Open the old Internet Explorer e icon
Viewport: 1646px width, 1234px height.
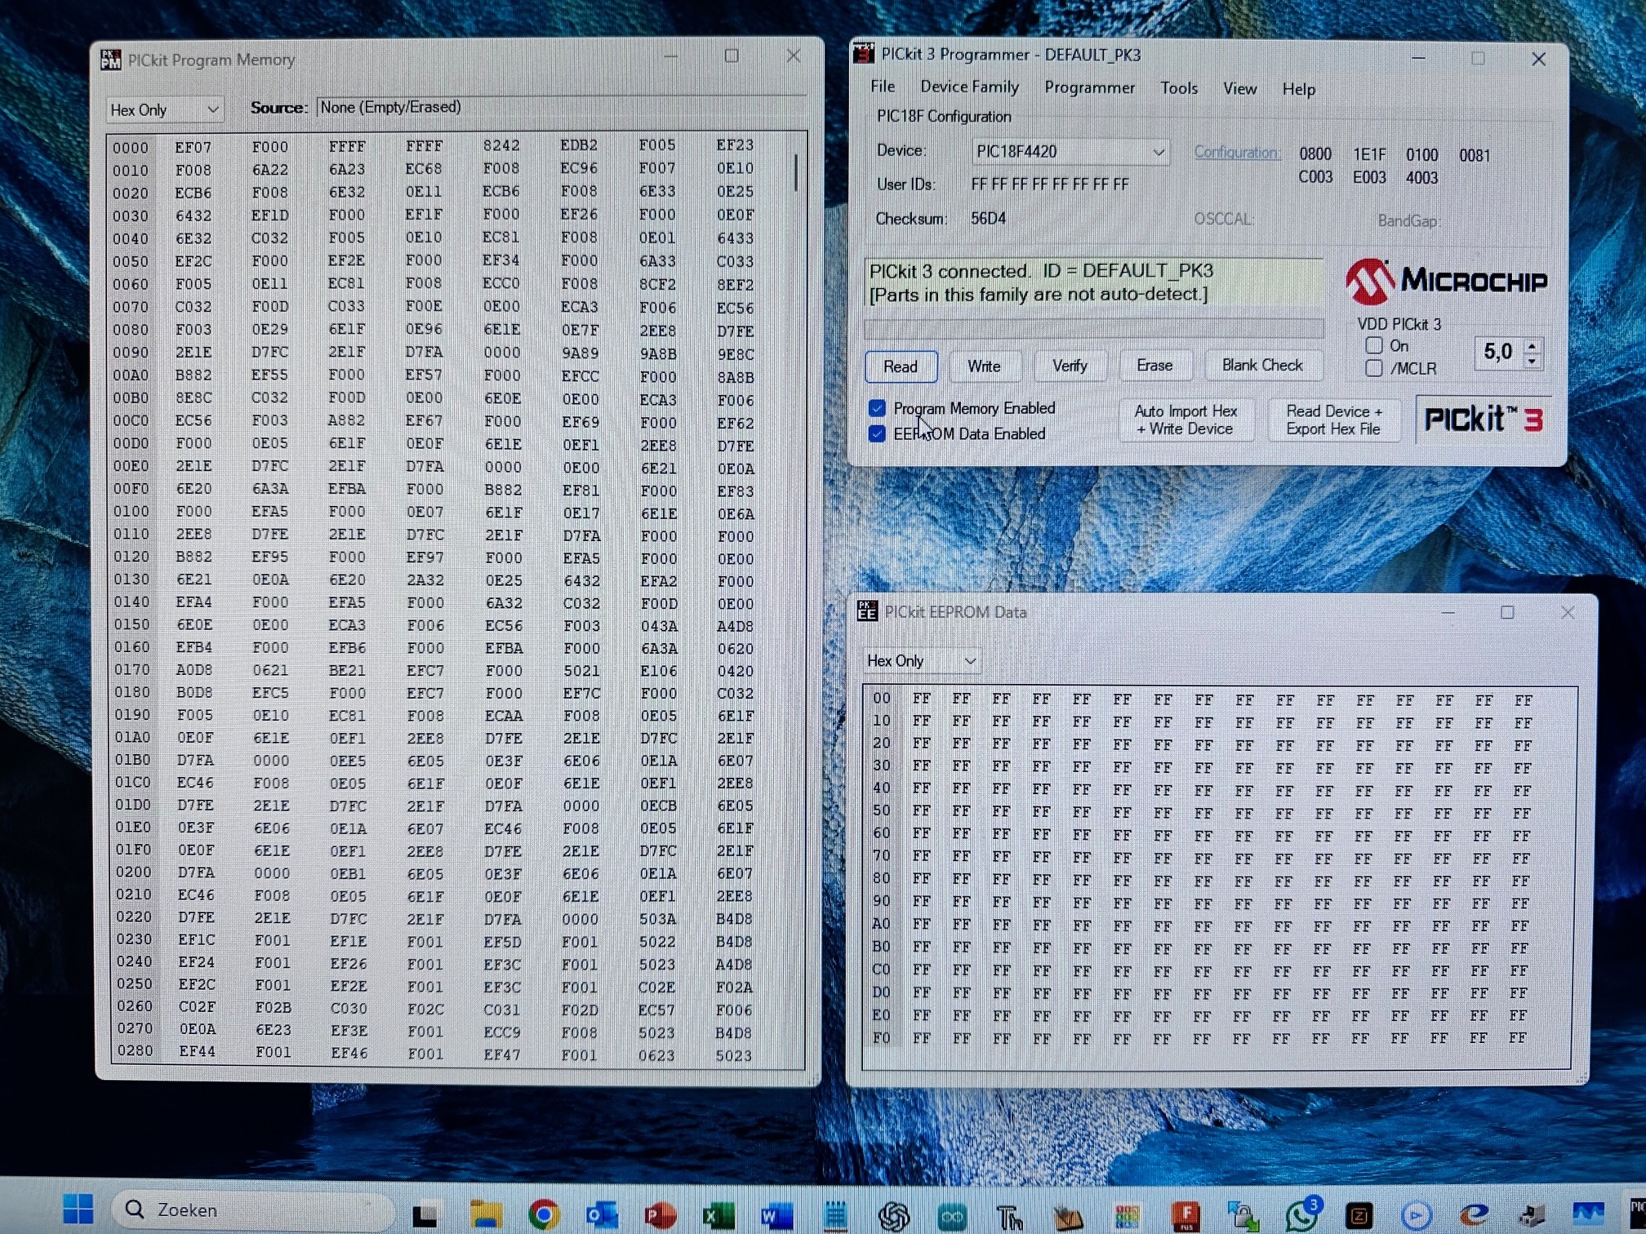(x=1474, y=1215)
